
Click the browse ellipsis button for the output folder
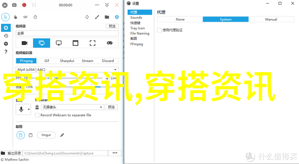click(115, 153)
